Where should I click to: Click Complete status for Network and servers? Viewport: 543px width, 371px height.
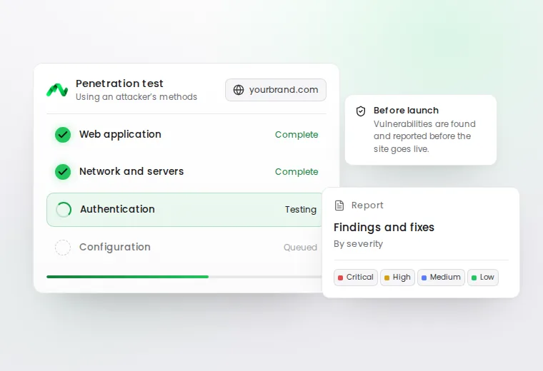pyautogui.click(x=297, y=171)
